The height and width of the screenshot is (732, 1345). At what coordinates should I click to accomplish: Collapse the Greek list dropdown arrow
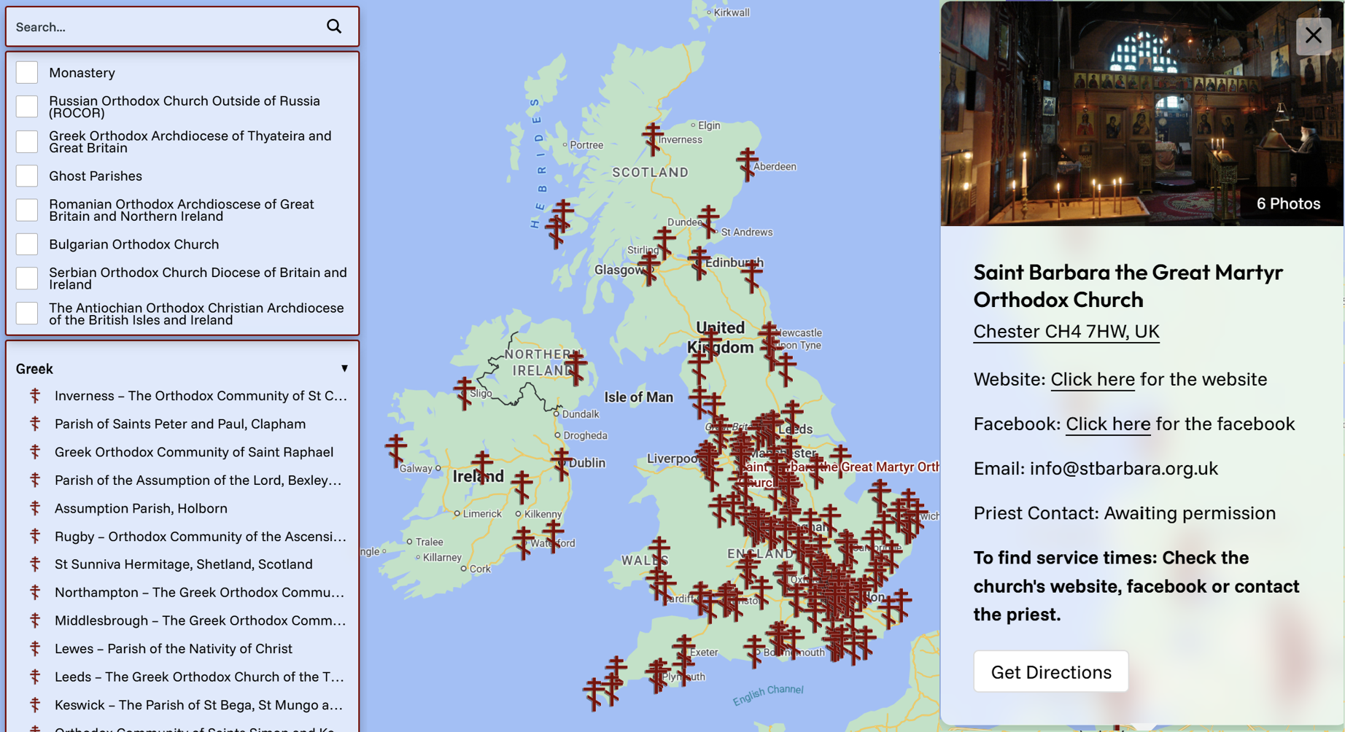coord(344,369)
